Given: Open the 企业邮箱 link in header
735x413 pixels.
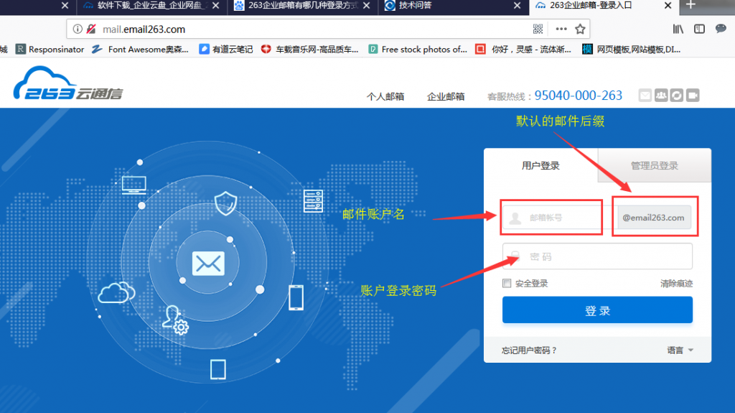Looking at the screenshot, I should [446, 96].
